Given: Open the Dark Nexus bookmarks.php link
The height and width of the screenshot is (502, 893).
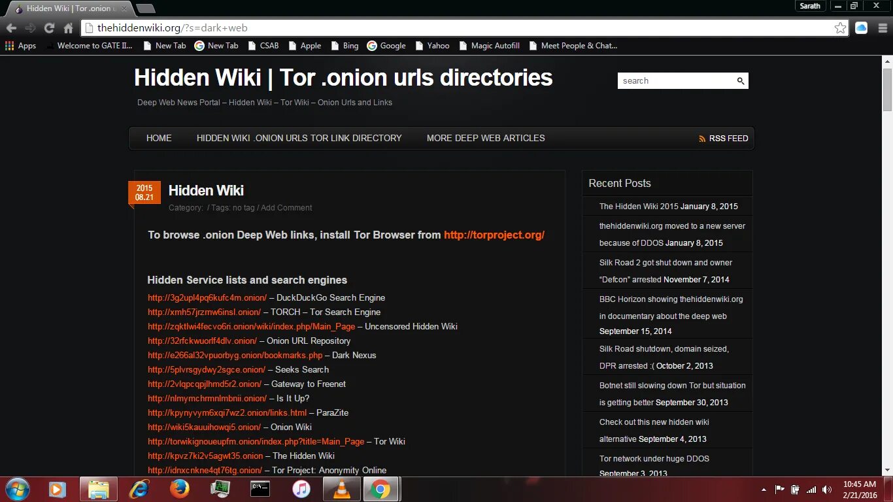Looking at the screenshot, I should pyautogui.click(x=235, y=356).
